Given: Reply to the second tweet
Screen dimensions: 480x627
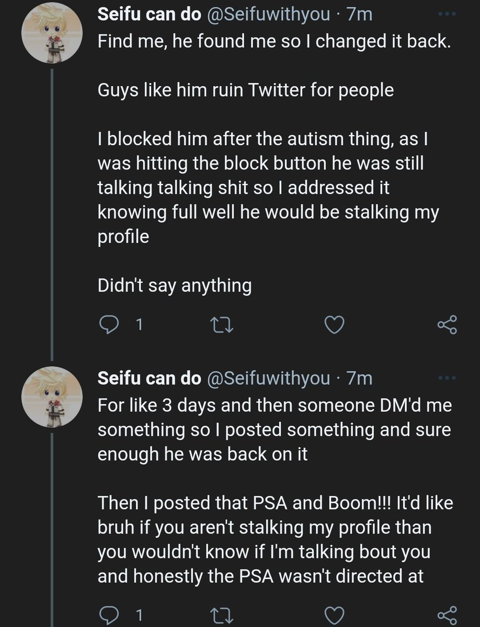Looking at the screenshot, I should 109,614.
